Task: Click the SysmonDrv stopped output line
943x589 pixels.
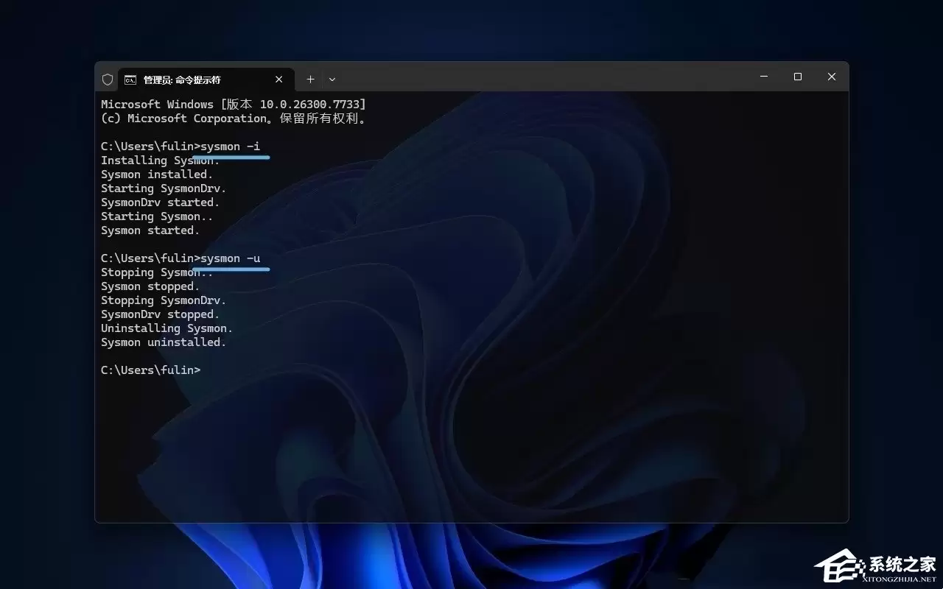Action: 159,314
